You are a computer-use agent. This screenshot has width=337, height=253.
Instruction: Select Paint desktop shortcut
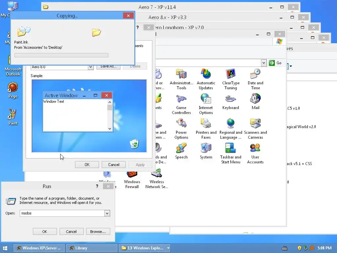pos(13,117)
